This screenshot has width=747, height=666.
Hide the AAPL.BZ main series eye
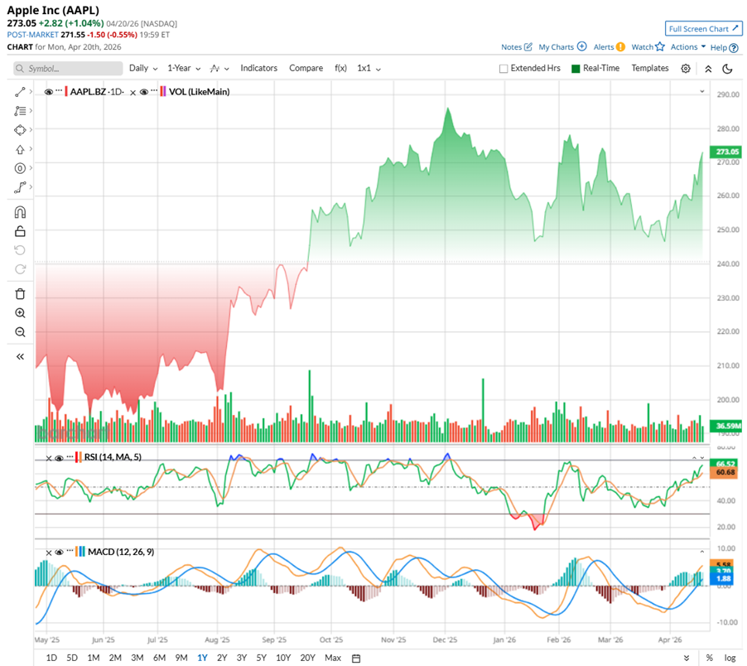[48, 92]
